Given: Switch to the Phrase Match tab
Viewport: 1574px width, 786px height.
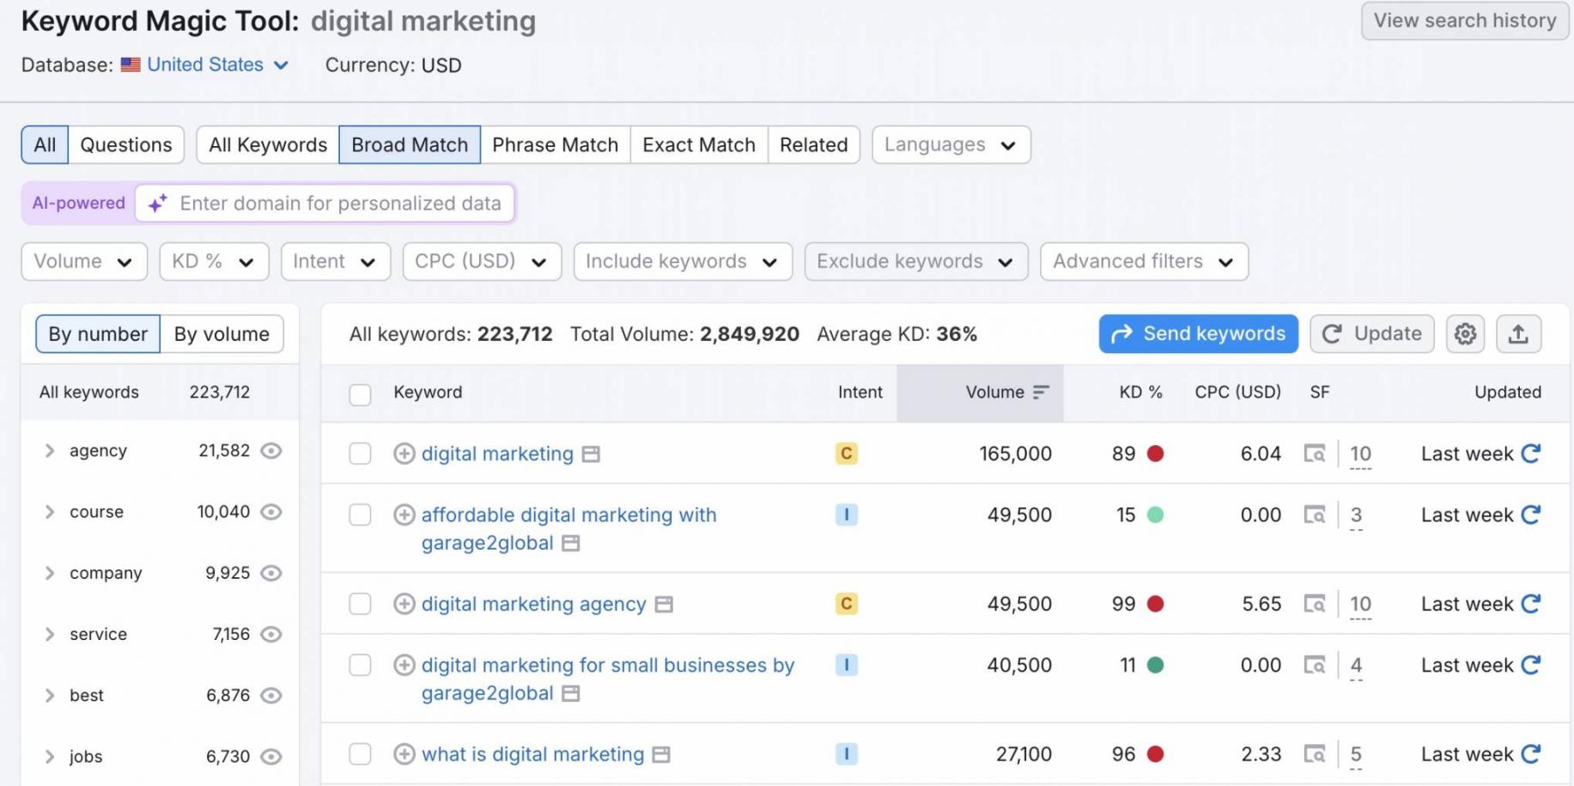Looking at the screenshot, I should [x=555, y=145].
